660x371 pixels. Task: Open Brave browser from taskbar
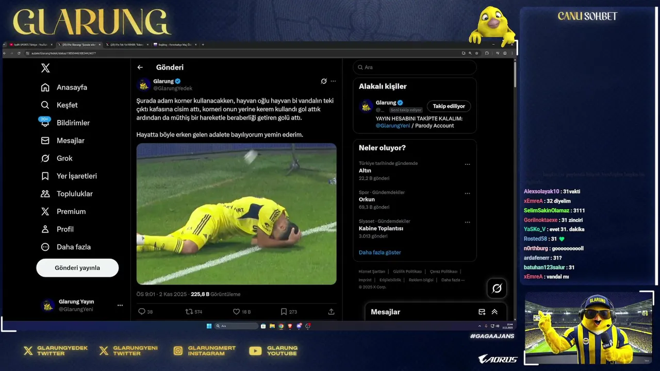coord(290,326)
